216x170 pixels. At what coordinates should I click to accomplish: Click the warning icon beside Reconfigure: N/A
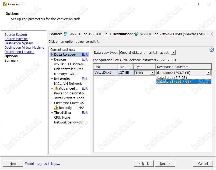coord(56,107)
